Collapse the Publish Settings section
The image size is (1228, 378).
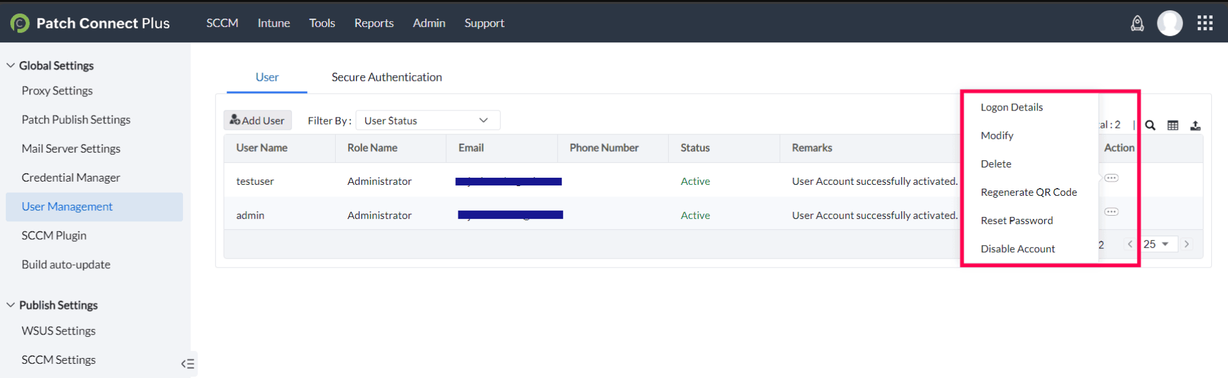11,305
